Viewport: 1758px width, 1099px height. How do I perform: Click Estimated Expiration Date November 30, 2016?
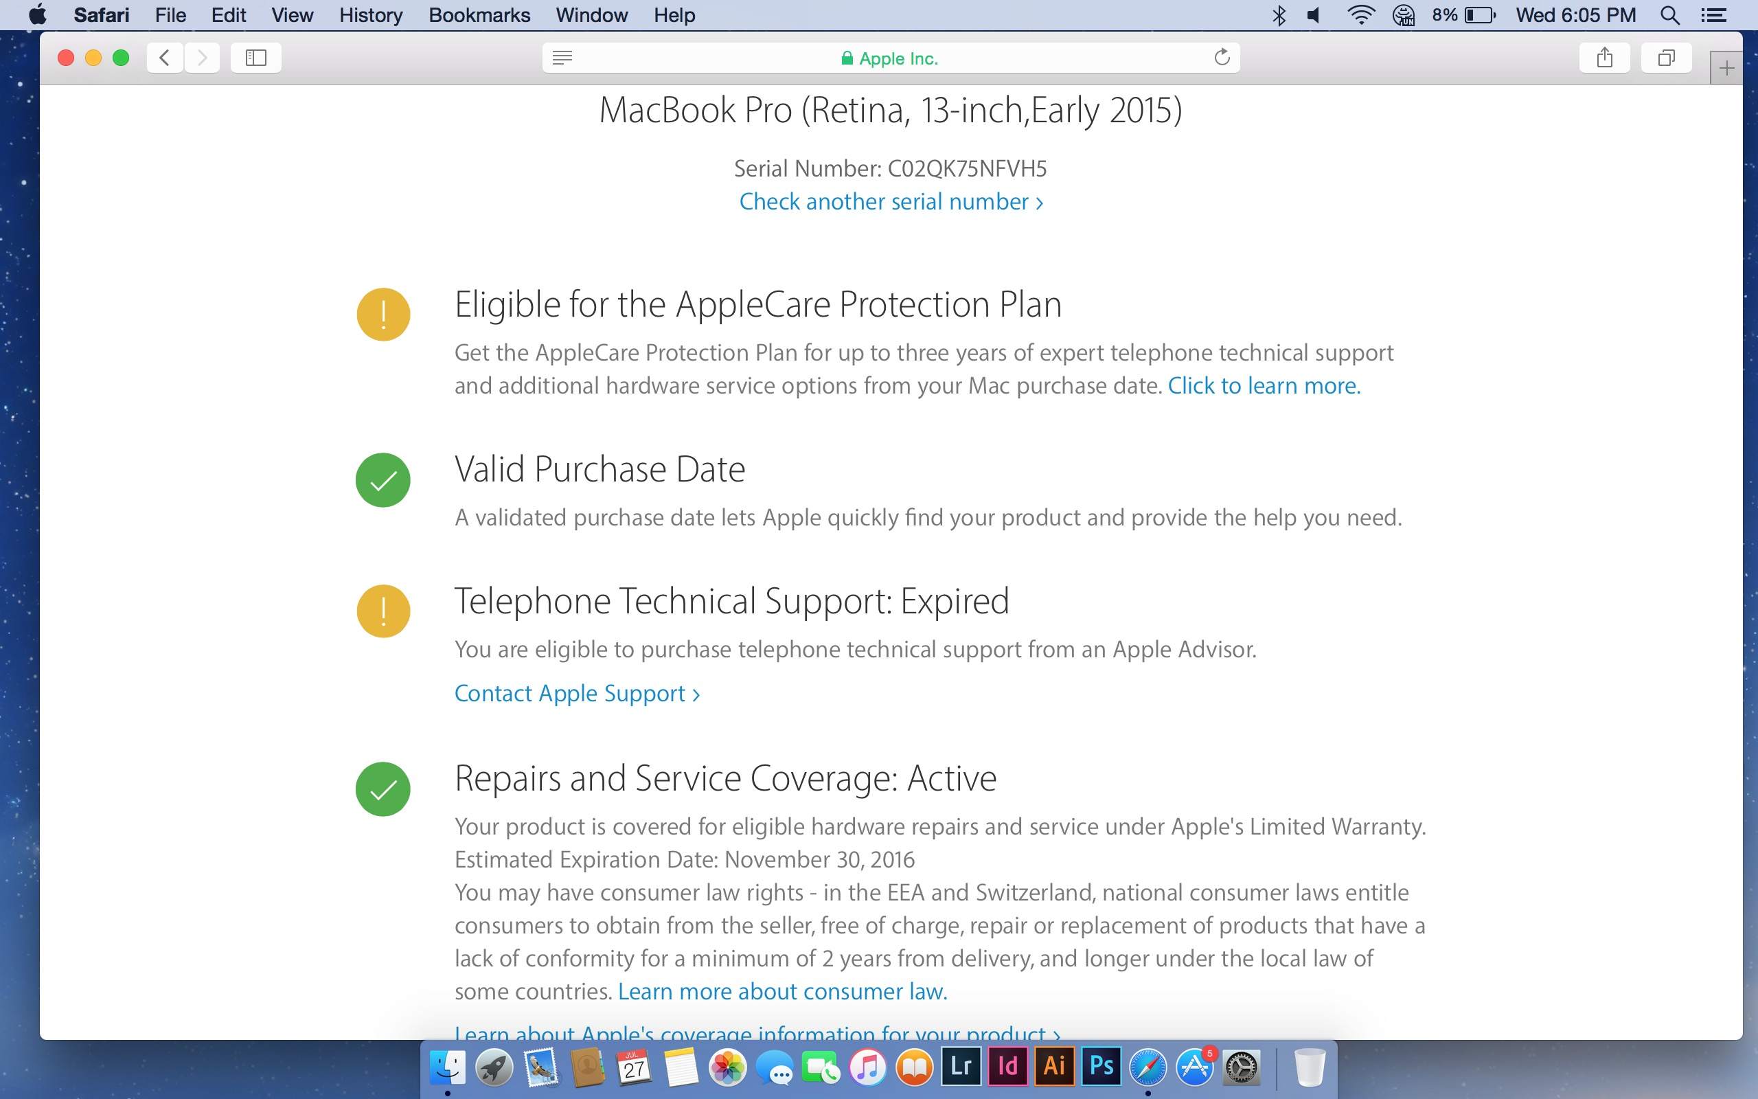point(684,860)
